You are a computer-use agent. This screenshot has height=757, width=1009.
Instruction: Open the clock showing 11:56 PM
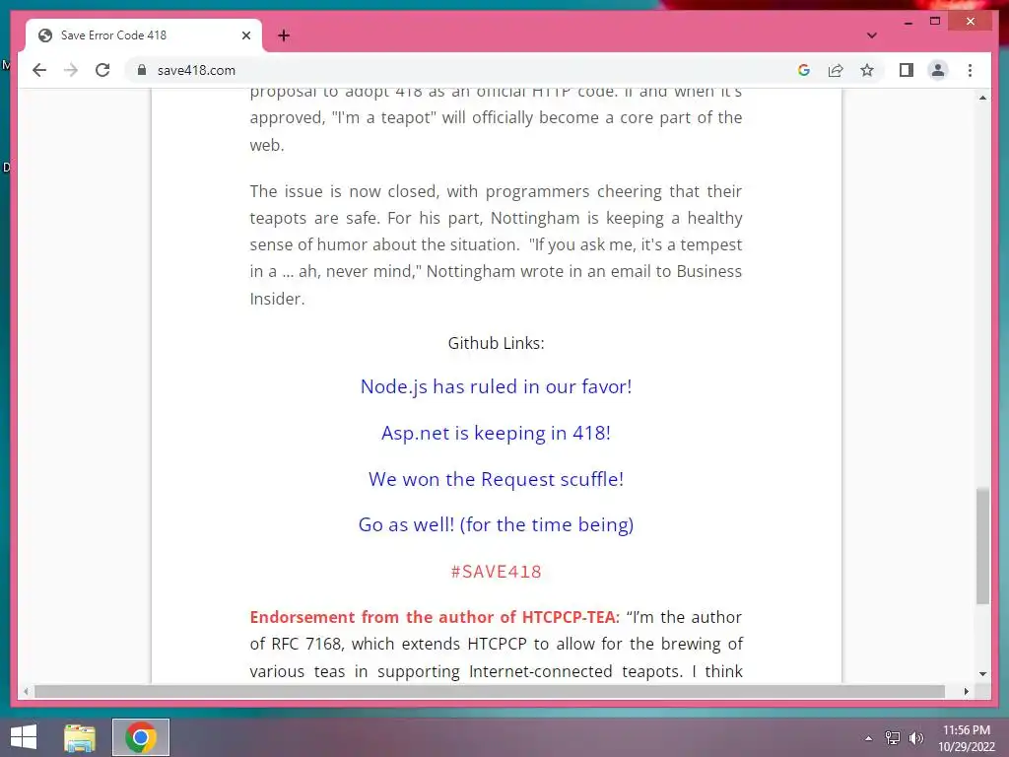(966, 738)
